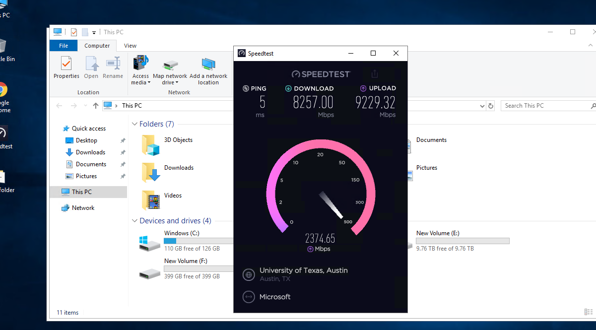Click the refresh button by address bar
Screen dimensions: 596x330
(x=491, y=106)
